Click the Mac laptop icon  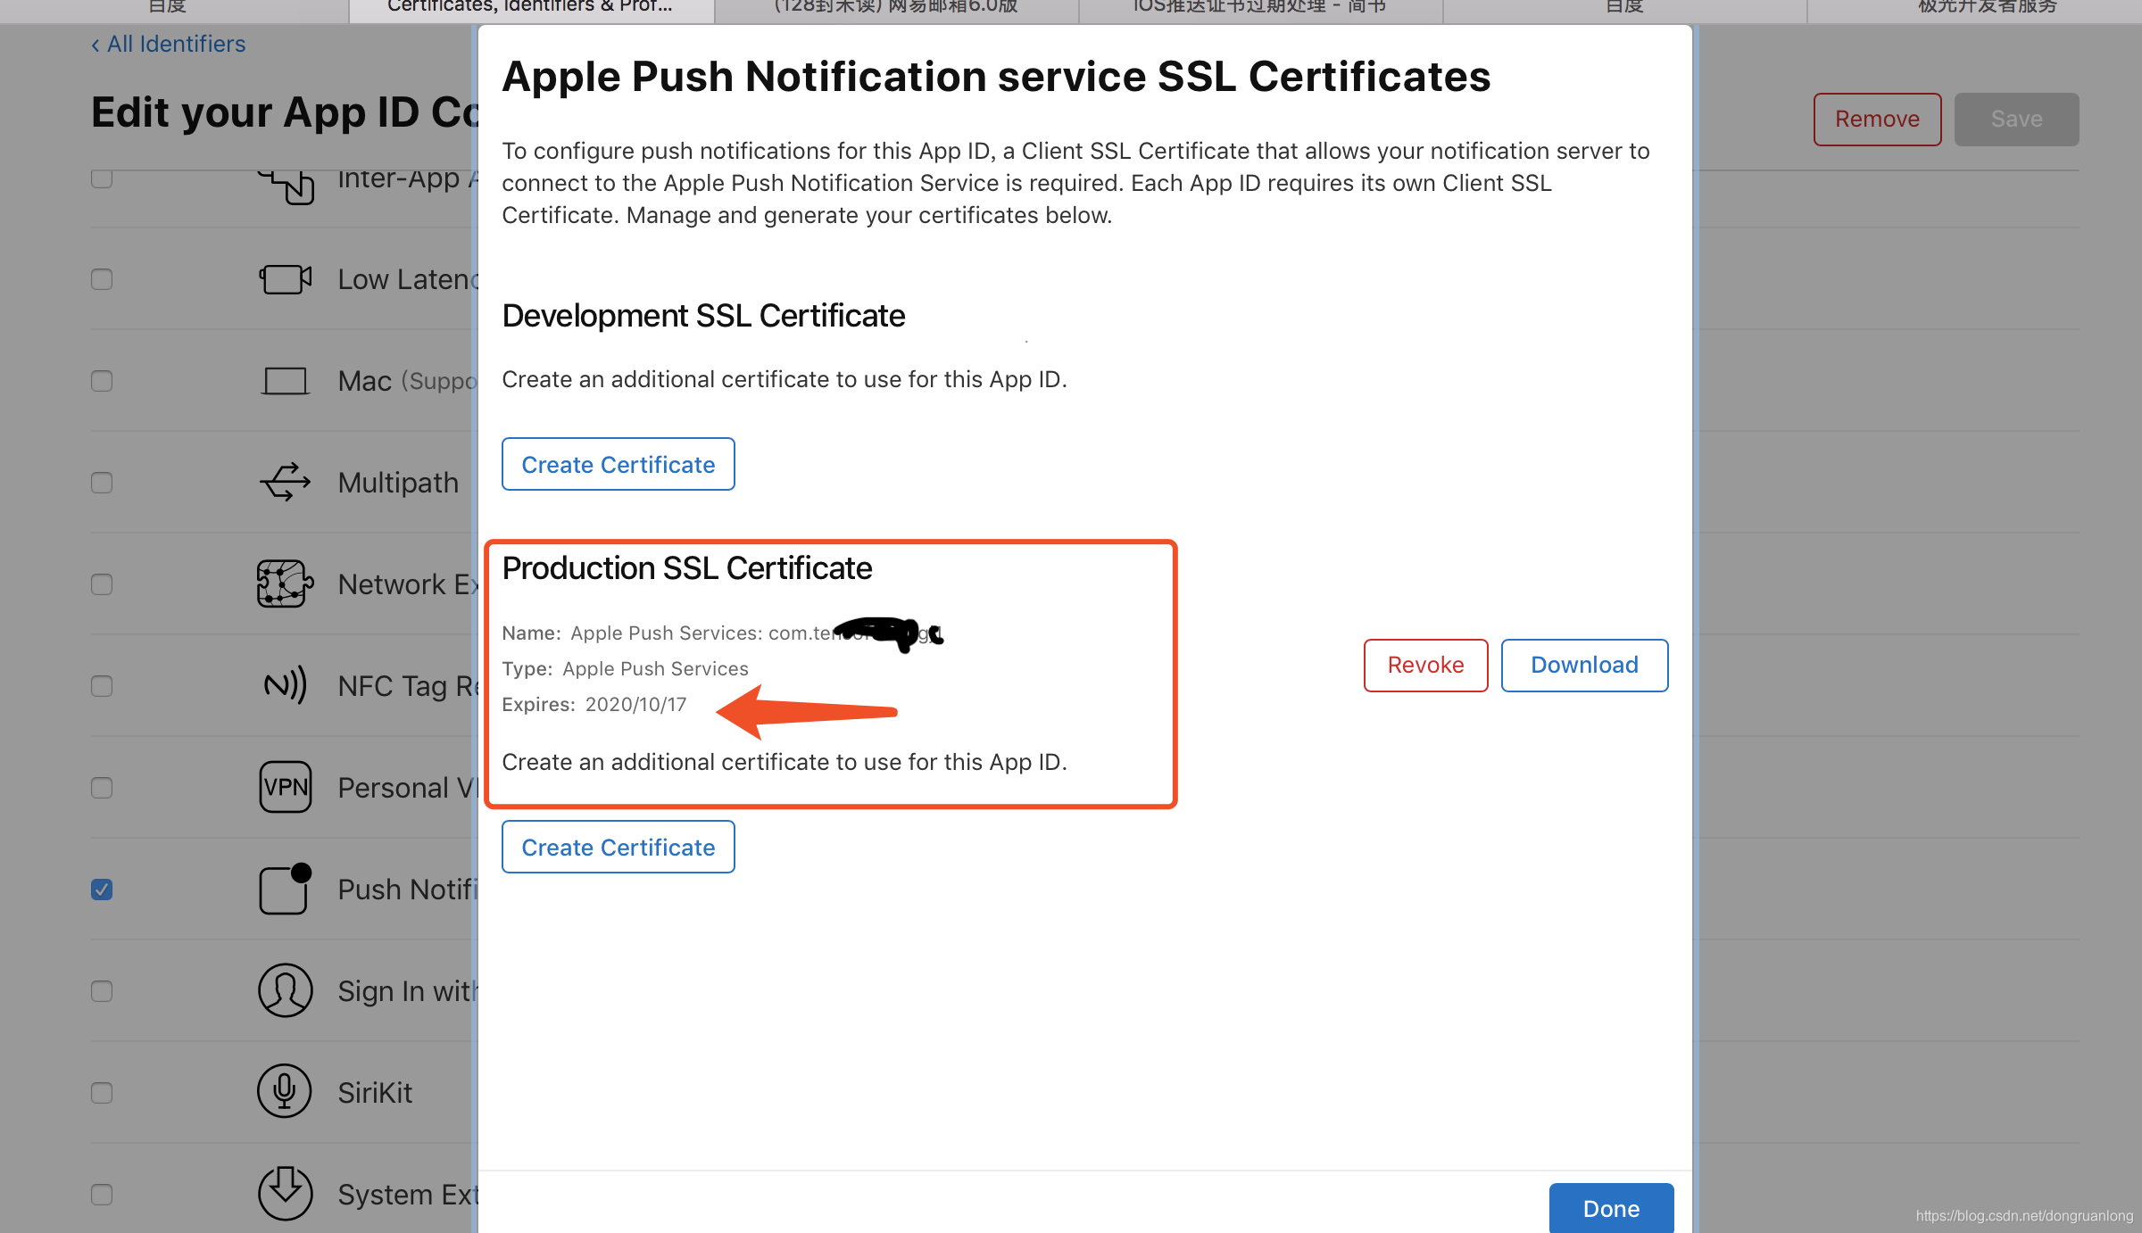285,381
